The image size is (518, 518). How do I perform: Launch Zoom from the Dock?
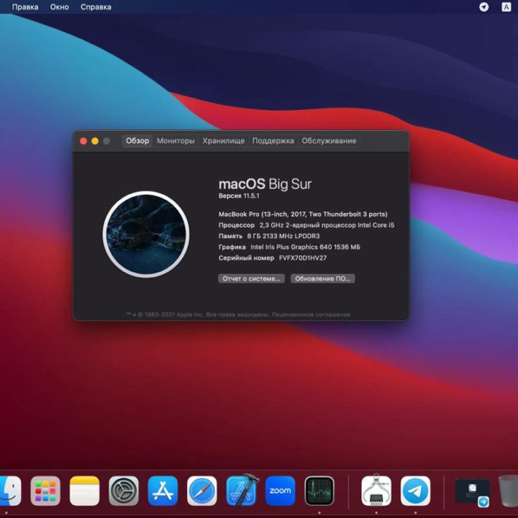tap(280, 491)
